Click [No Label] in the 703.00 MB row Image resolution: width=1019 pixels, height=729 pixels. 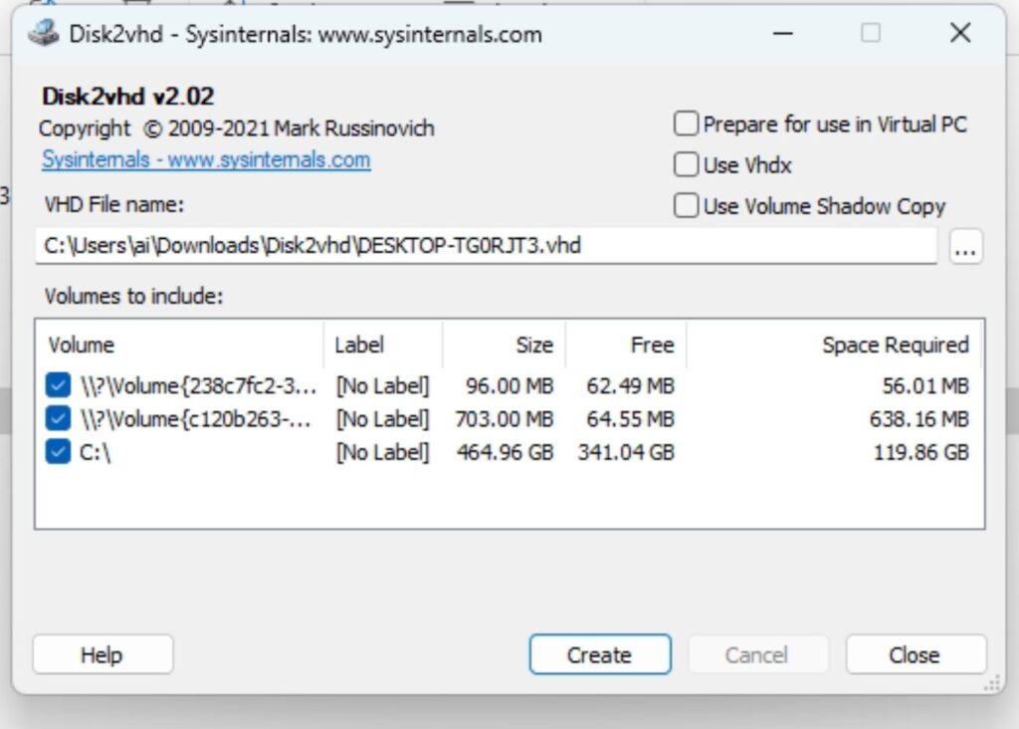point(382,419)
